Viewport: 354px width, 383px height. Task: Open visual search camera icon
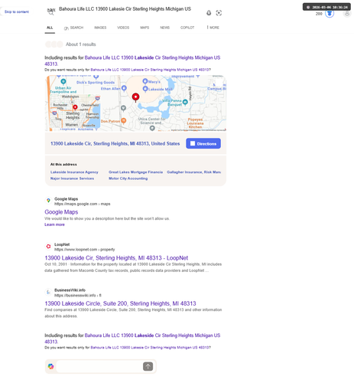[219, 13]
